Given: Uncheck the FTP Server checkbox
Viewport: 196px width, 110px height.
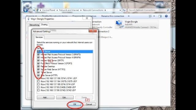Looking at the screenshot, I should [38, 52].
